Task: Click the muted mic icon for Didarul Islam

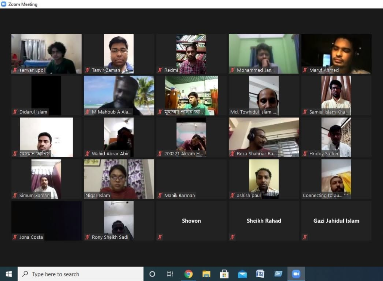Action: point(15,112)
